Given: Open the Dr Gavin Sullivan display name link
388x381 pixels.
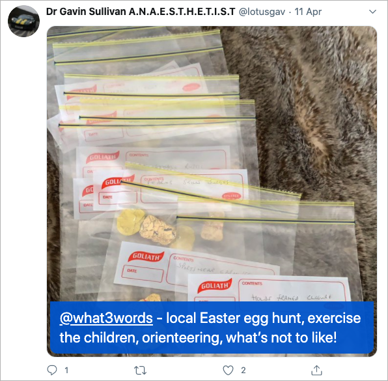Looking at the screenshot, I should [141, 11].
